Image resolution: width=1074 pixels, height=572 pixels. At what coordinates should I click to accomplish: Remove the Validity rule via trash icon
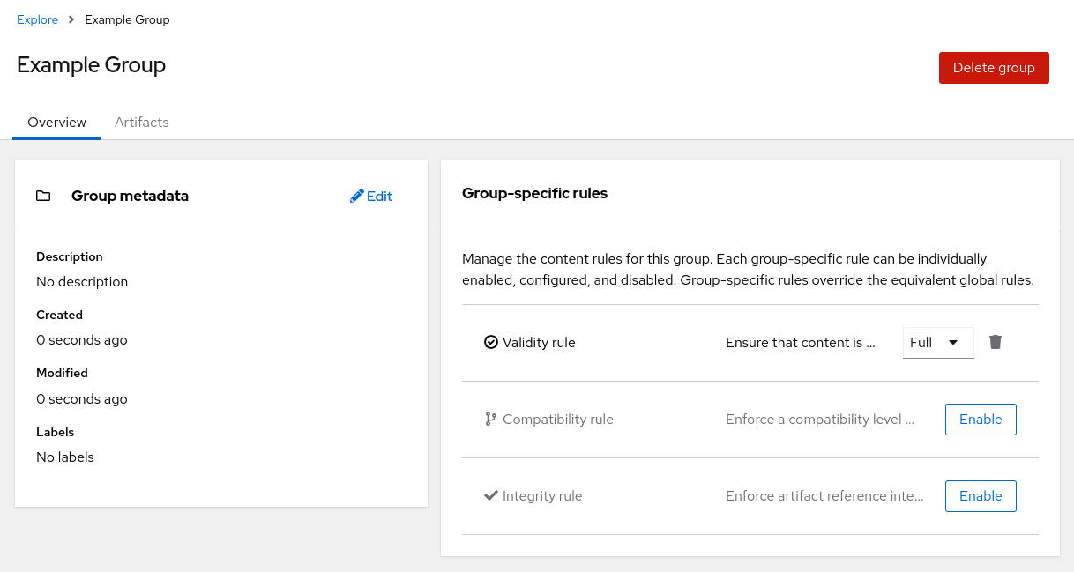pos(996,342)
